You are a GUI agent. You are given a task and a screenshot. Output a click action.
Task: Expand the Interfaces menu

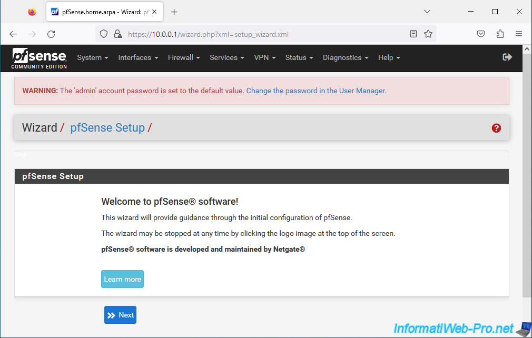pos(138,57)
